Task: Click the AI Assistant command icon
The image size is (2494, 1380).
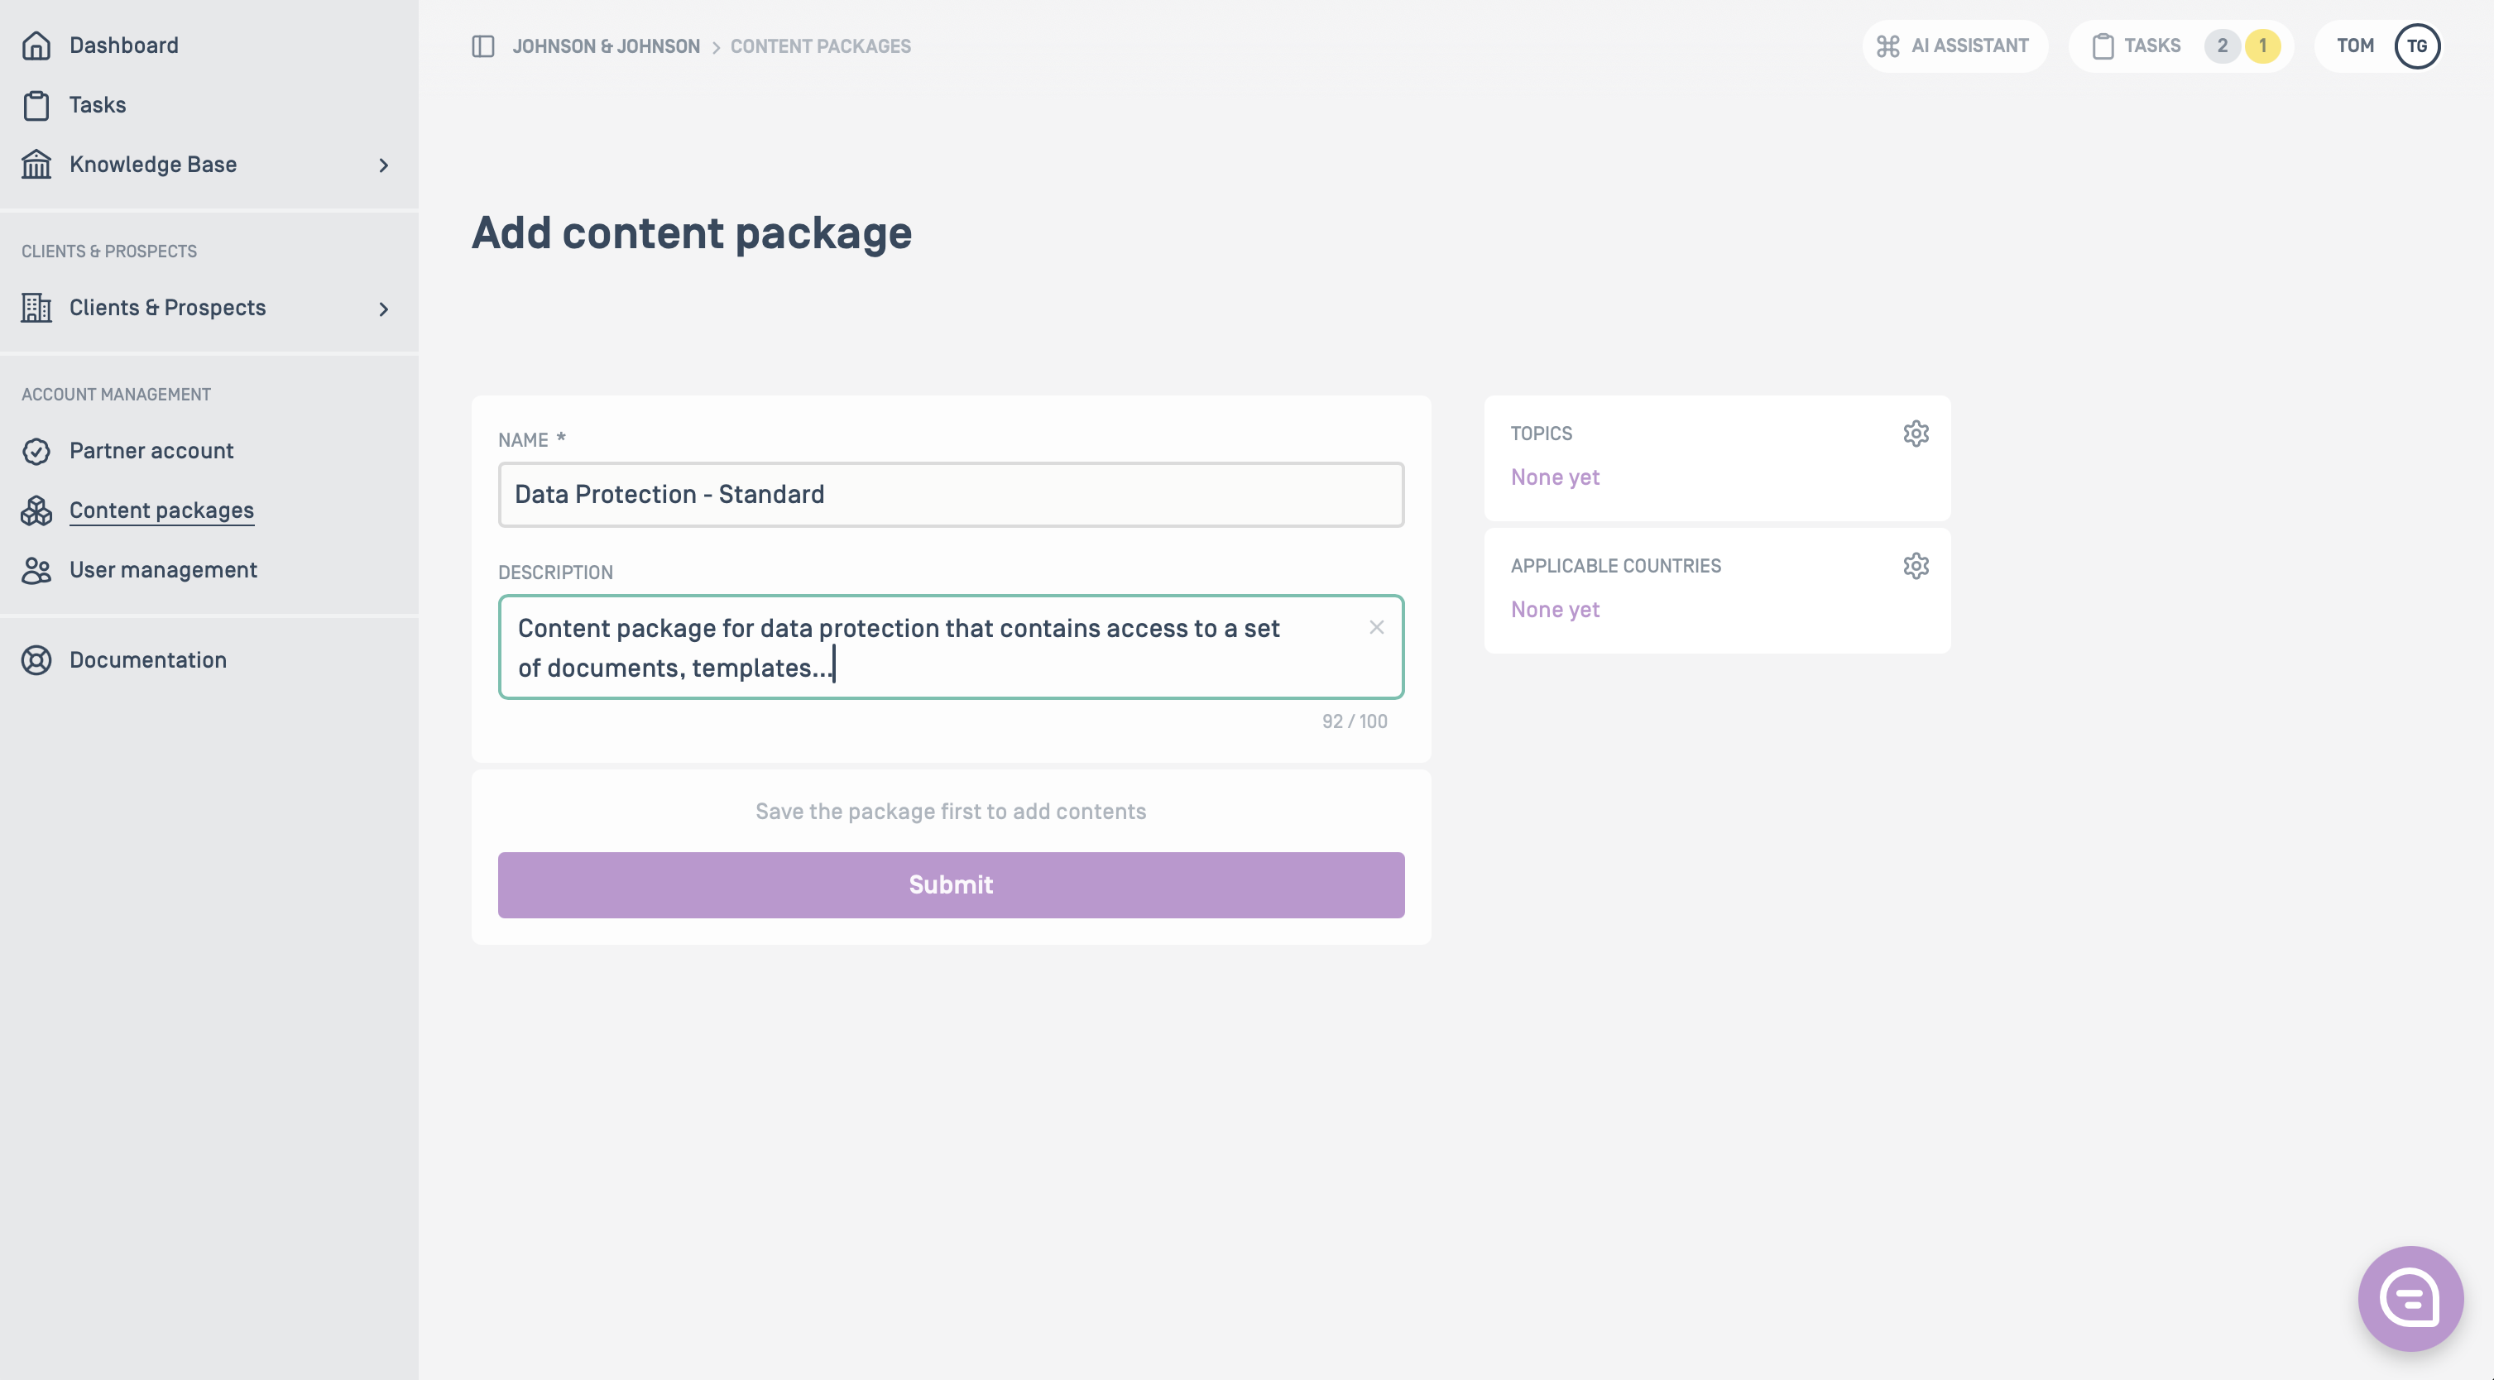Action: [x=1888, y=46]
